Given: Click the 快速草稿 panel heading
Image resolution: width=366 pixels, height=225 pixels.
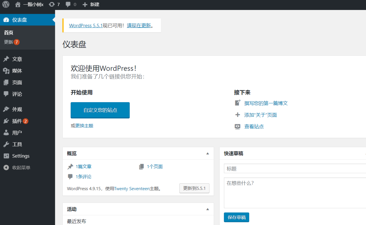Looking at the screenshot, I should (234, 153).
